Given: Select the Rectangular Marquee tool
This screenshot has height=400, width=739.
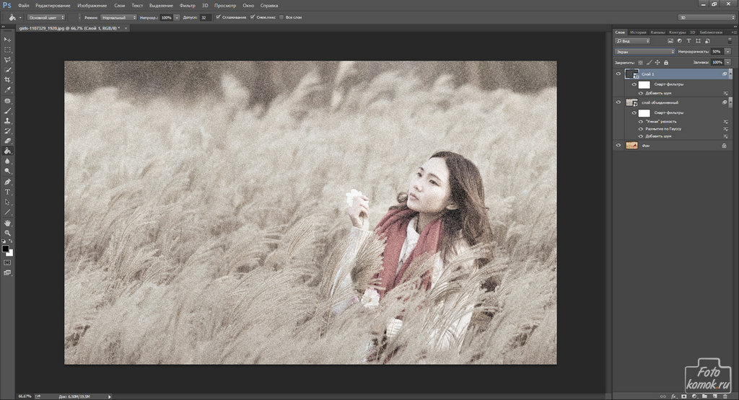Looking at the screenshot, I should pyautogui.click(x=7, y=50).
